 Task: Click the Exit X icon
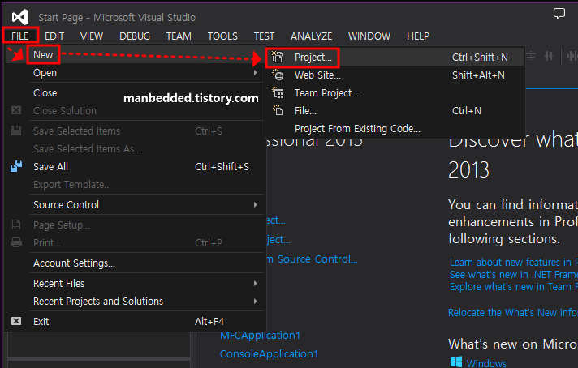(x=16, y=321)
